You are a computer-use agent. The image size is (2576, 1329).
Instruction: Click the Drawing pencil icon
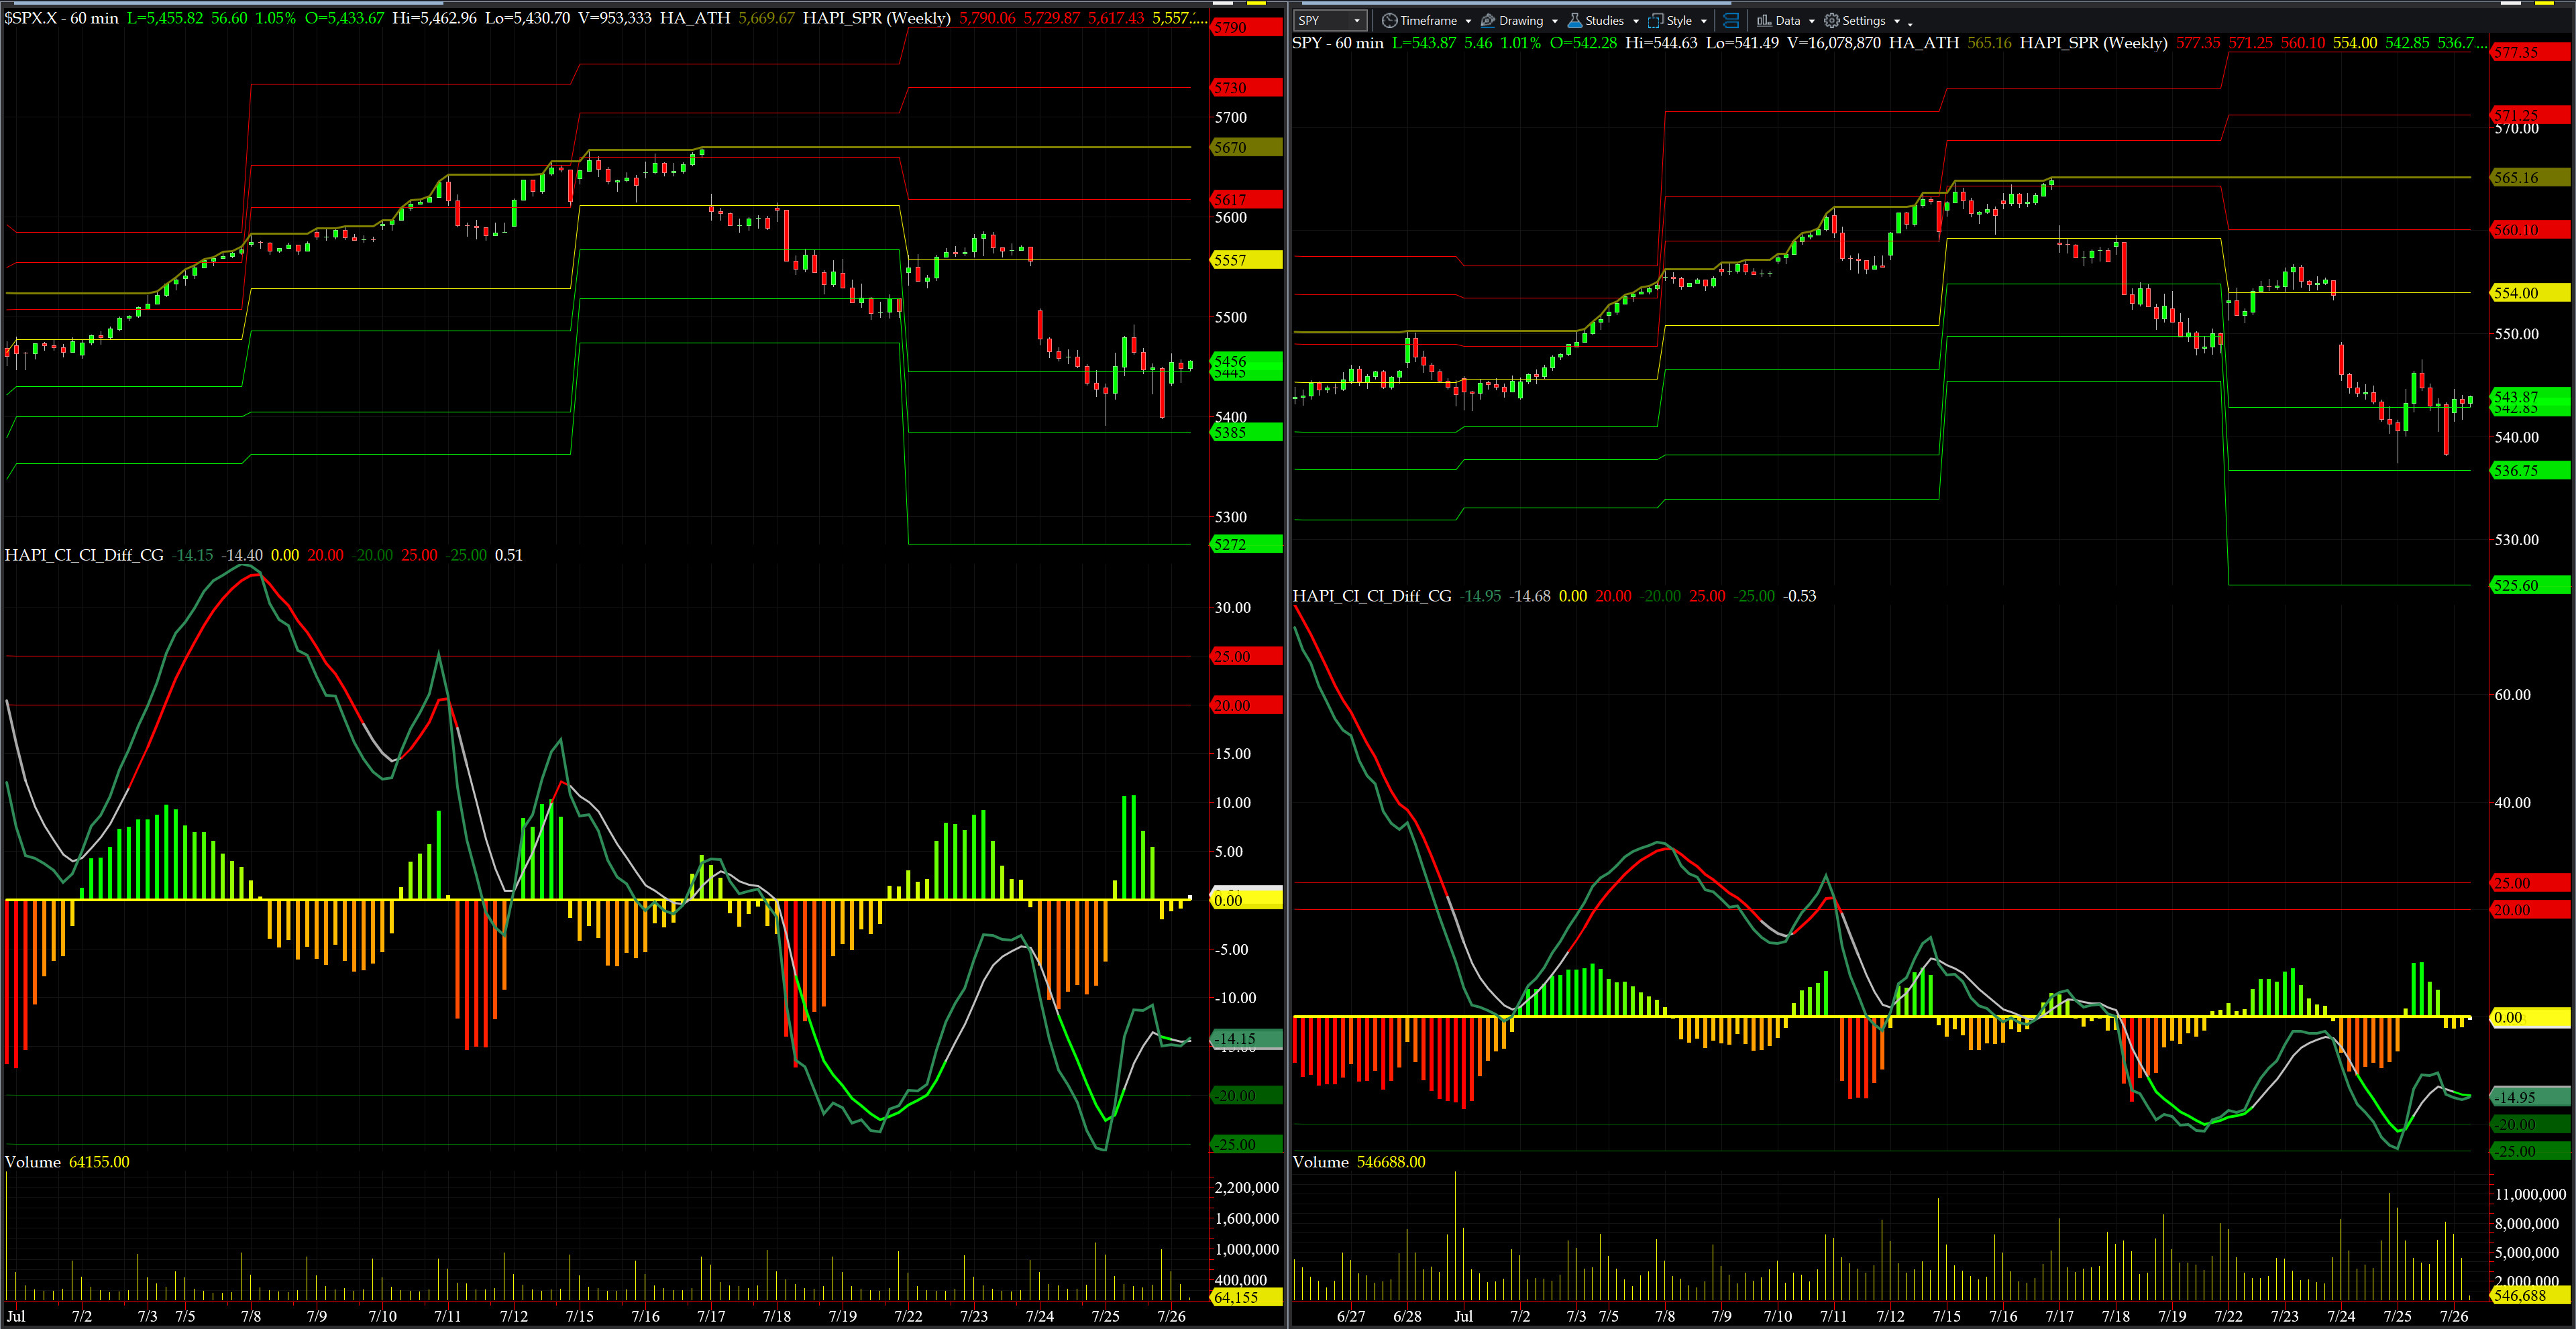(x=1488, y=20)
